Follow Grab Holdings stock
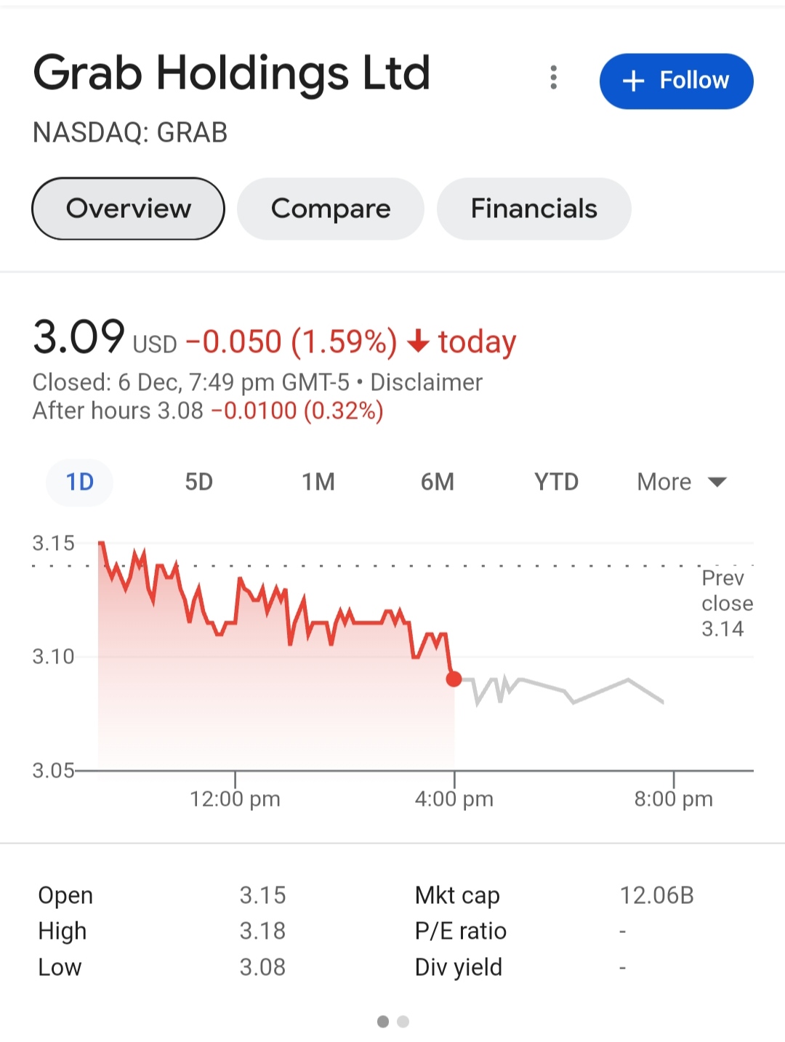 [676, 81]
